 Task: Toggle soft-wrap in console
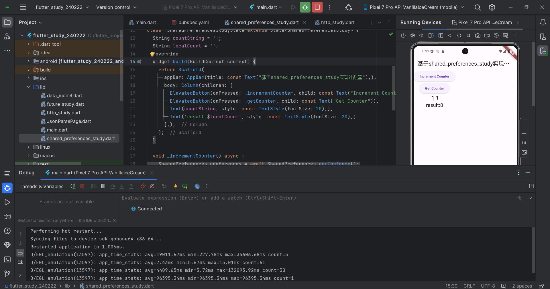(20, 253)
